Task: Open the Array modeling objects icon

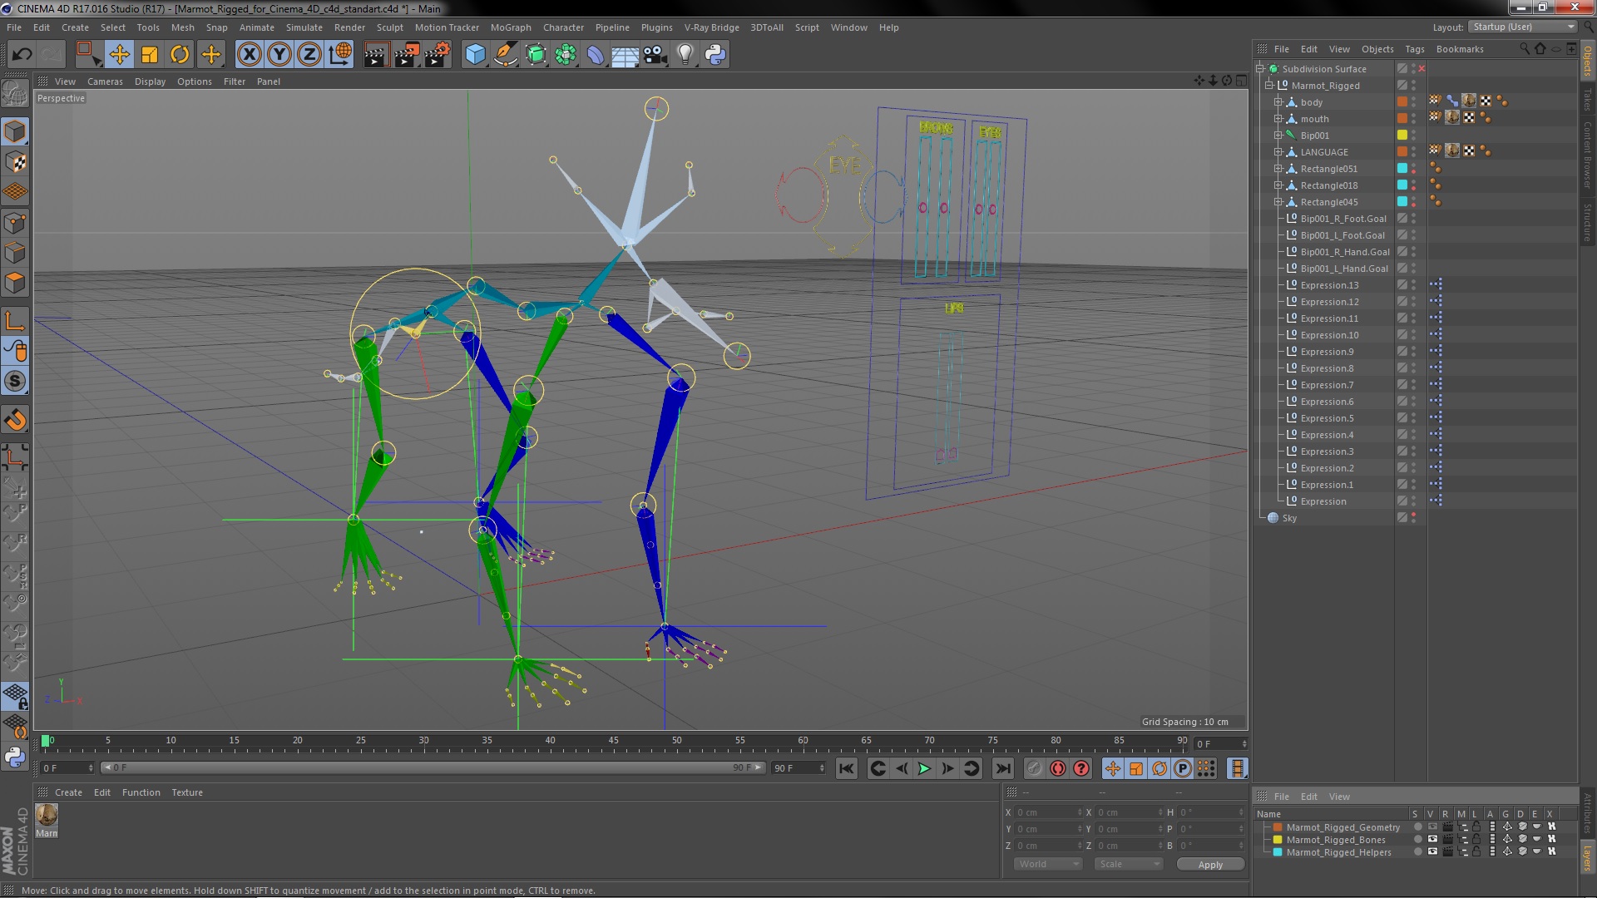Action: pos(566,55)
